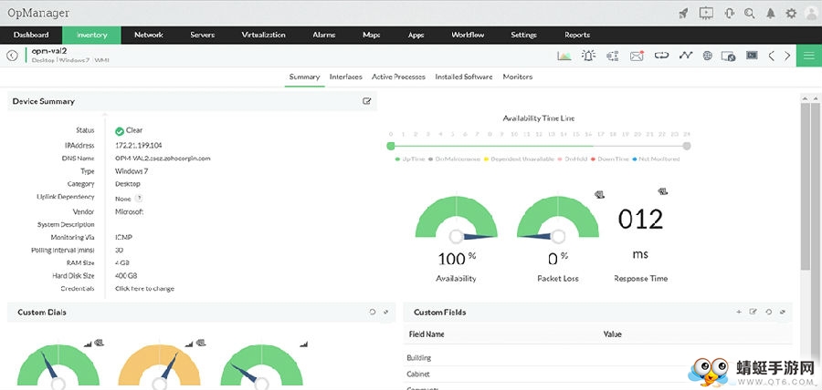This screenshot has height=390, width=822.
Task: Open the Servers menu
Action: pos(203,35)
